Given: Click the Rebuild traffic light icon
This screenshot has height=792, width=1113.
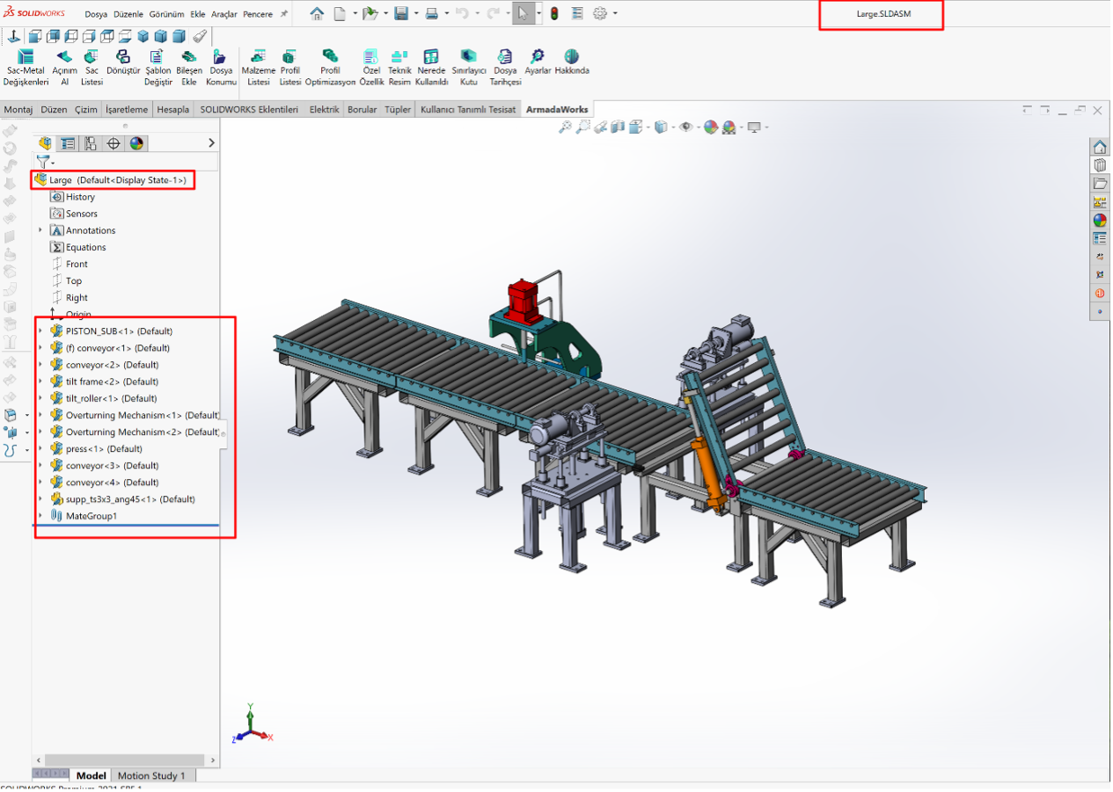Looking at the screenshot, I should [x=554, y=13].
